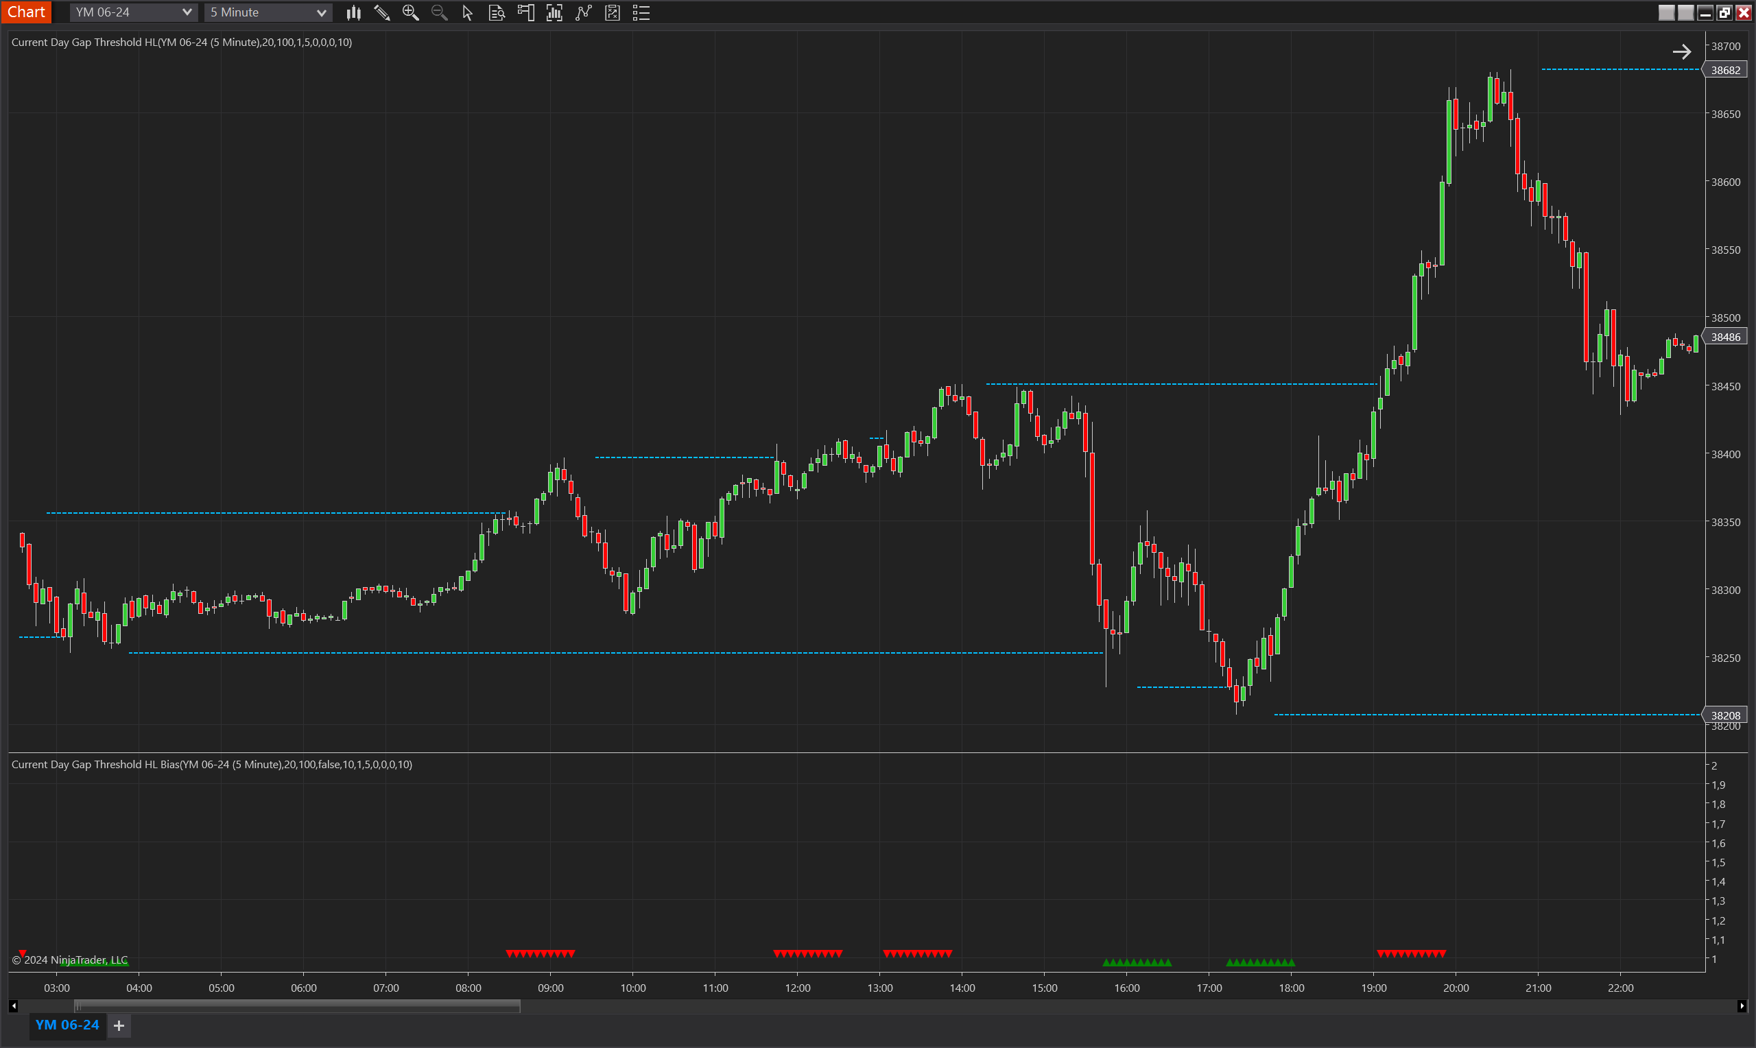Choose the cursor pointer tool
The image size is (1756, 1048).
pyautogui.click(x=467, y=13)
